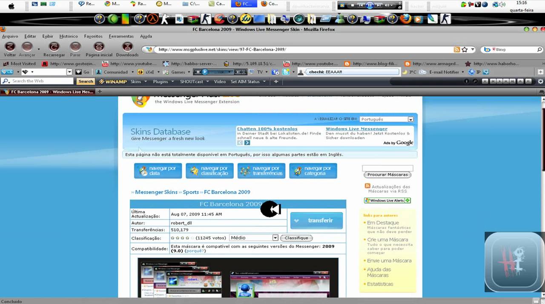This screenshot has height=304, width=545.
Task: Expand the address bar history dropdown arrow
Action: click(473, 49)
